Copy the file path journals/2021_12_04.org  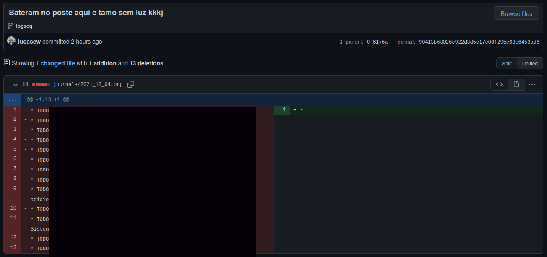[x=130, y=84]
